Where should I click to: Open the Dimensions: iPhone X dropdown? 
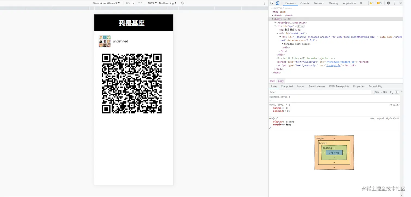point(106,3)
